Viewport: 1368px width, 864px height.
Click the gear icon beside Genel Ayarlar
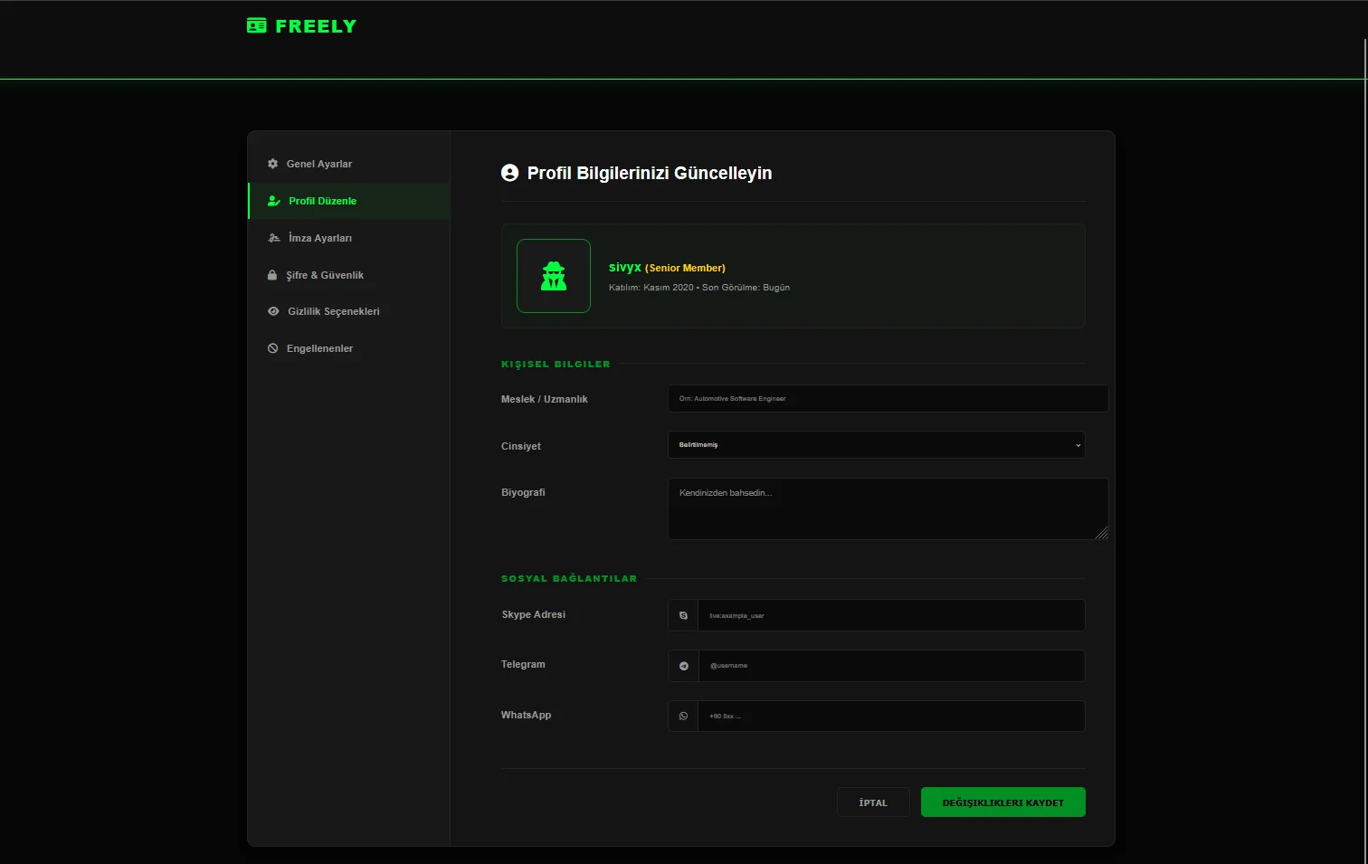click(272, 164)
